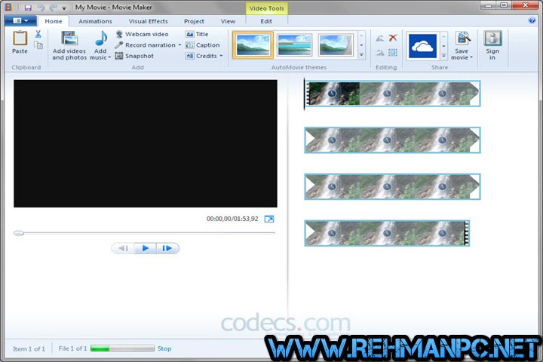
Task: Click Add videos and photos
Action: click(69, 45)
